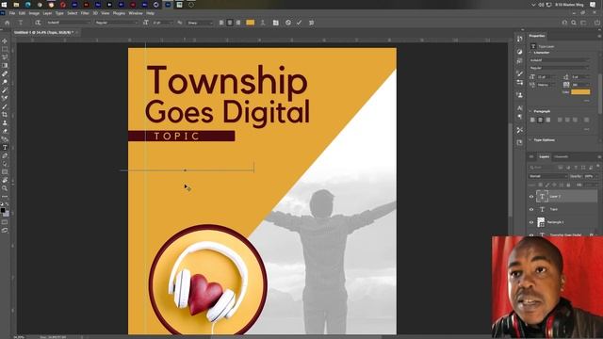Image resolution: width=603 pixels, height=339 pixels.
Task: Select the Rectangle shape tool
Action: 5,172
